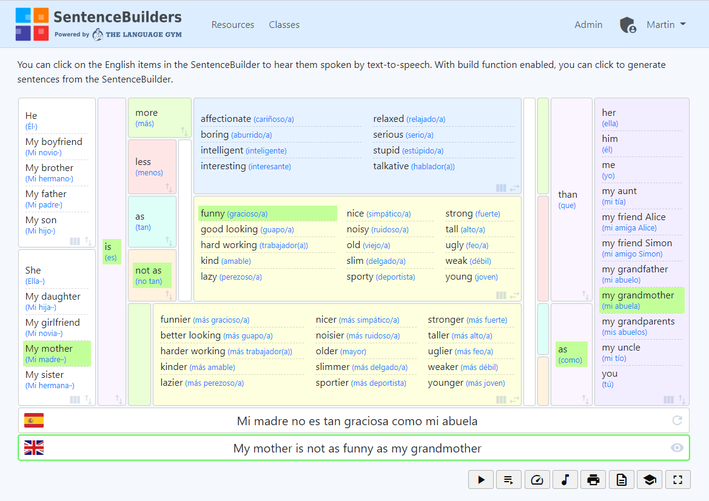Open the Classes menu

(284, 25)
